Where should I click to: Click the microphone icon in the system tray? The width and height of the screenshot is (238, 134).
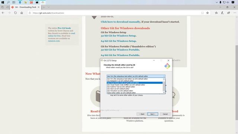[221, 2]
